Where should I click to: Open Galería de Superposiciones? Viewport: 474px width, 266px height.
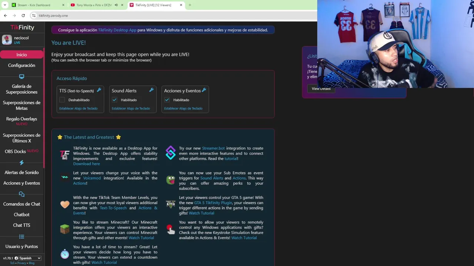coord(21,89)
